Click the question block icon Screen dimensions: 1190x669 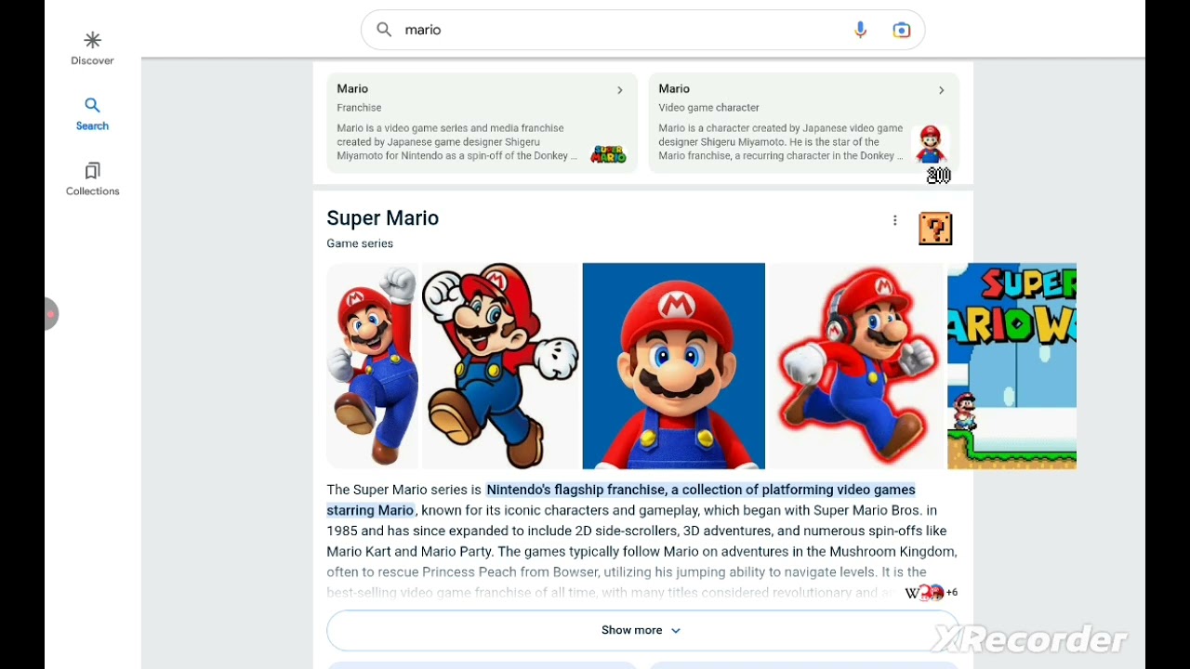[x=935, y=229]
